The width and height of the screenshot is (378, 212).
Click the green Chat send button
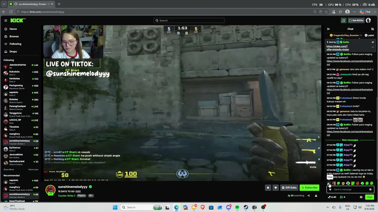(369, 197)
